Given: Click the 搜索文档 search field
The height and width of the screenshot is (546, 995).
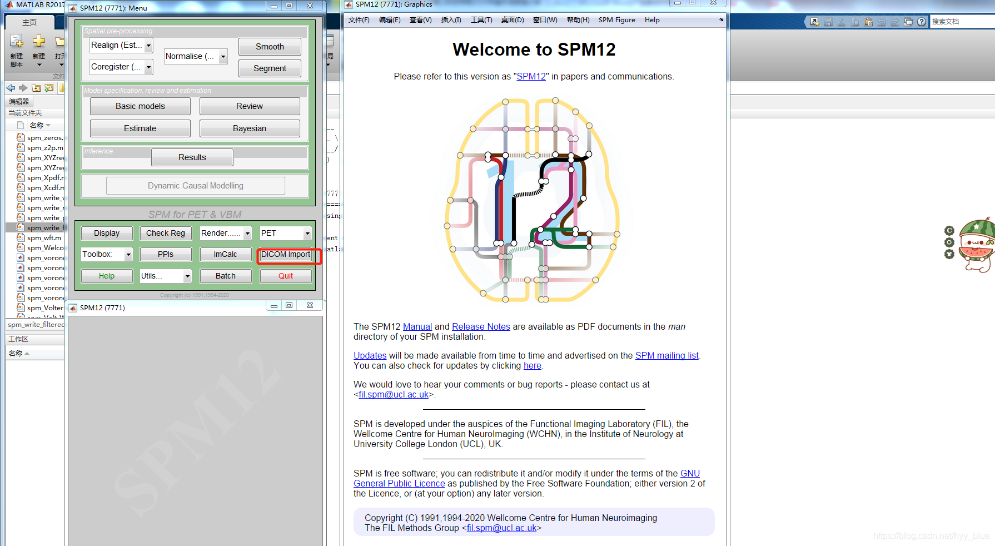Looking at the screenshot, I should (x=963, y=22).
